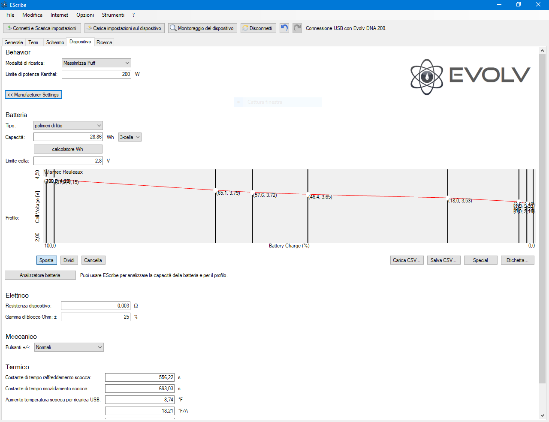The image size is (549, 422).
Task: Click the Limite di potenza Kanthal field
Action: click(96, 74)
